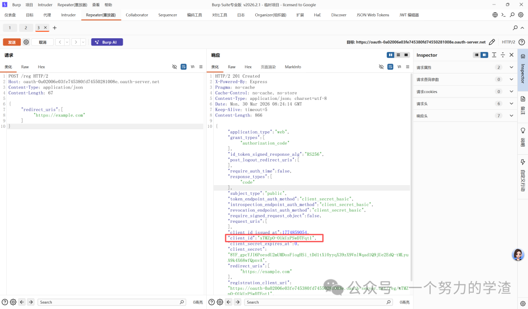Image resolution: width=528 pixels, height=309 pixels.
Task: Open the search icon in top toolbar
Action: point(512,15)
